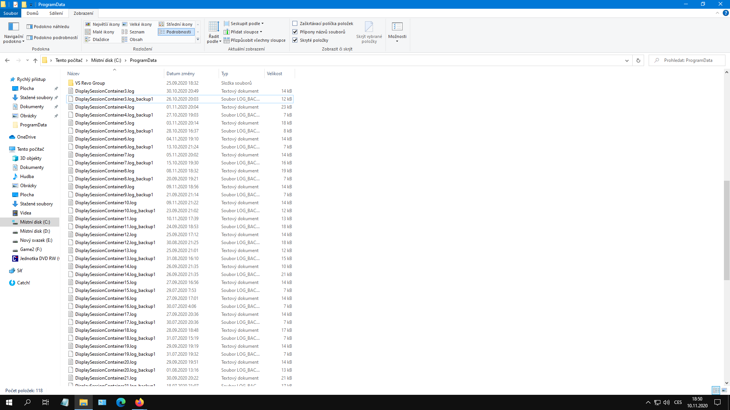Go up one folder with up arrow
The height and width of the screenshot is (410, 730).
(x=35, y=60)
